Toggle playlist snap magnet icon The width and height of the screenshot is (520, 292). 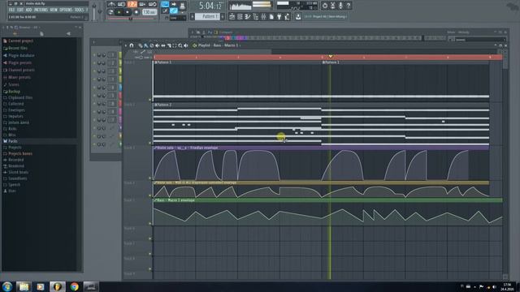click(132, 45)
